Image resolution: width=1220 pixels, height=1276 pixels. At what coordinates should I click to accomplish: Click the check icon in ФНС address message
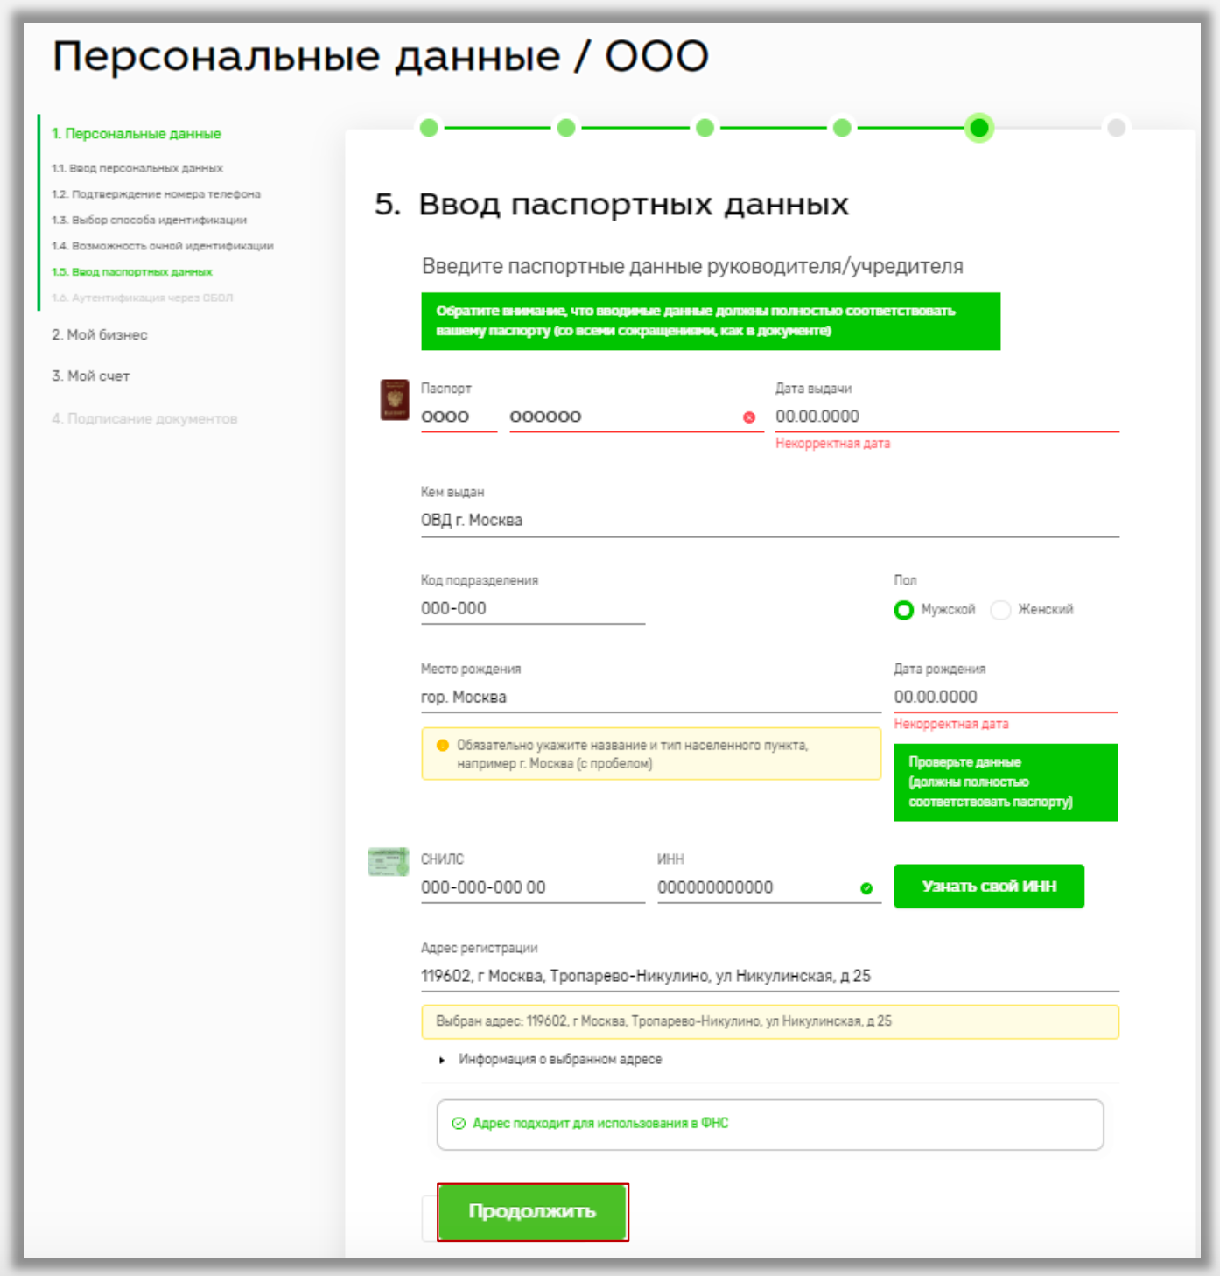pyautogui.click(x=459, y=1122)
